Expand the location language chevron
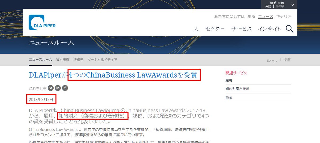 coord(292,5)
